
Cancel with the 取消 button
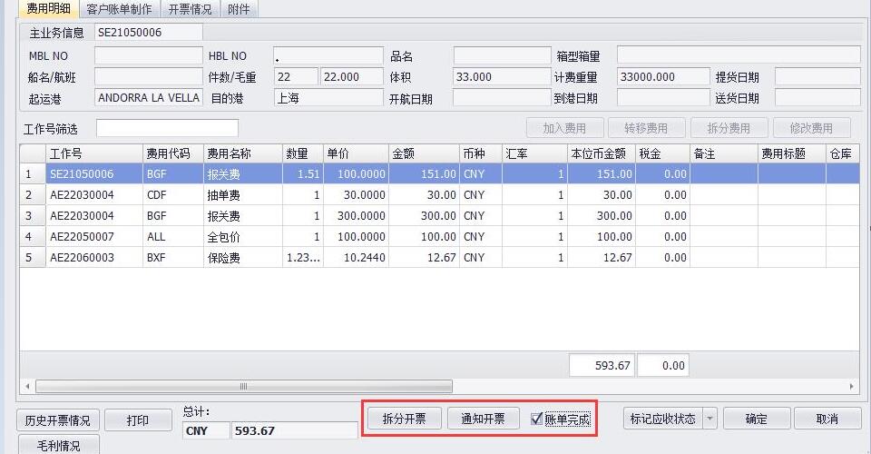tap(827, 419)
